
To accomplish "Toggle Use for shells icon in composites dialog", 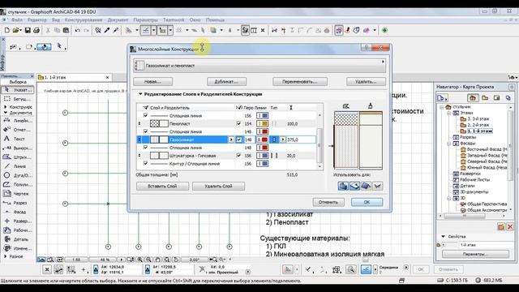I will click(377, 186).
